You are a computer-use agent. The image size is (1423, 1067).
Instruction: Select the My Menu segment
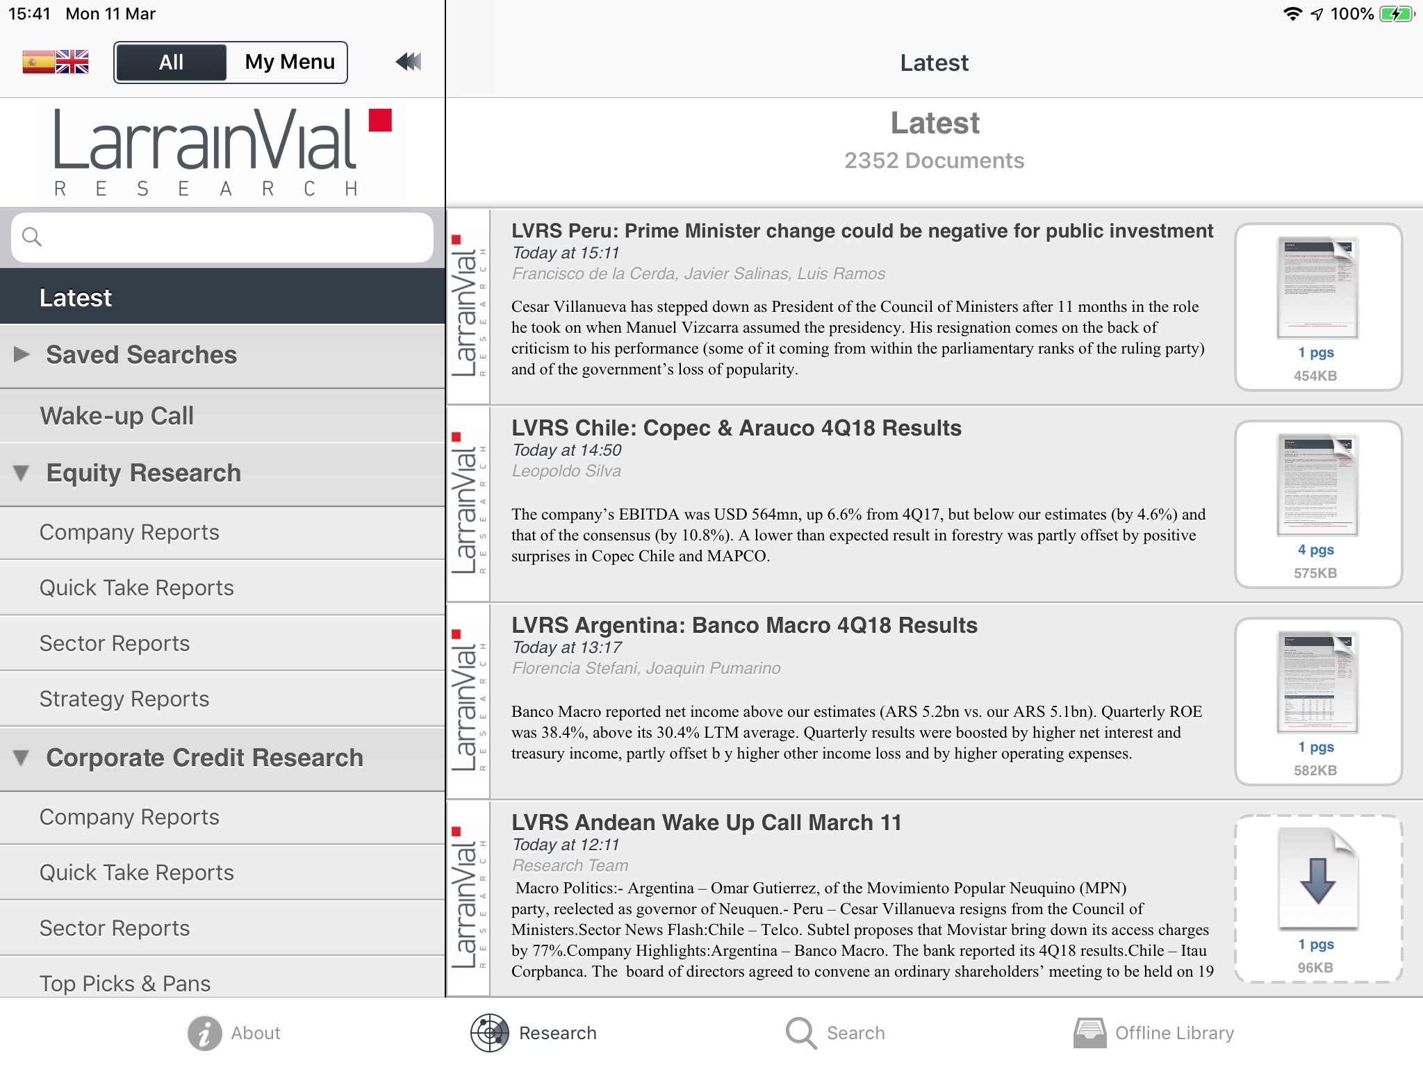(290, 63)
